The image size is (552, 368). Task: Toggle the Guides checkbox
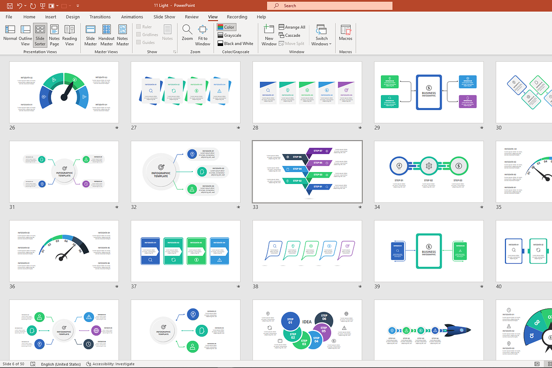[x=145, y=43]
